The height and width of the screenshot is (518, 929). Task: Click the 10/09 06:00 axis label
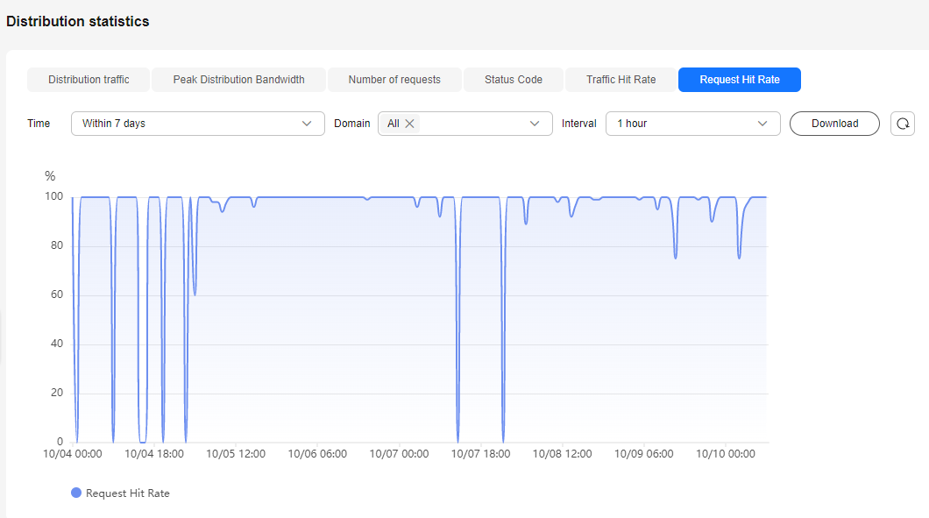coord(644,454)
